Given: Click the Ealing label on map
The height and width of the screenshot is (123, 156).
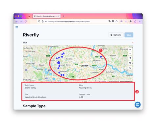Looking at the screenshot, I should 68,65.
